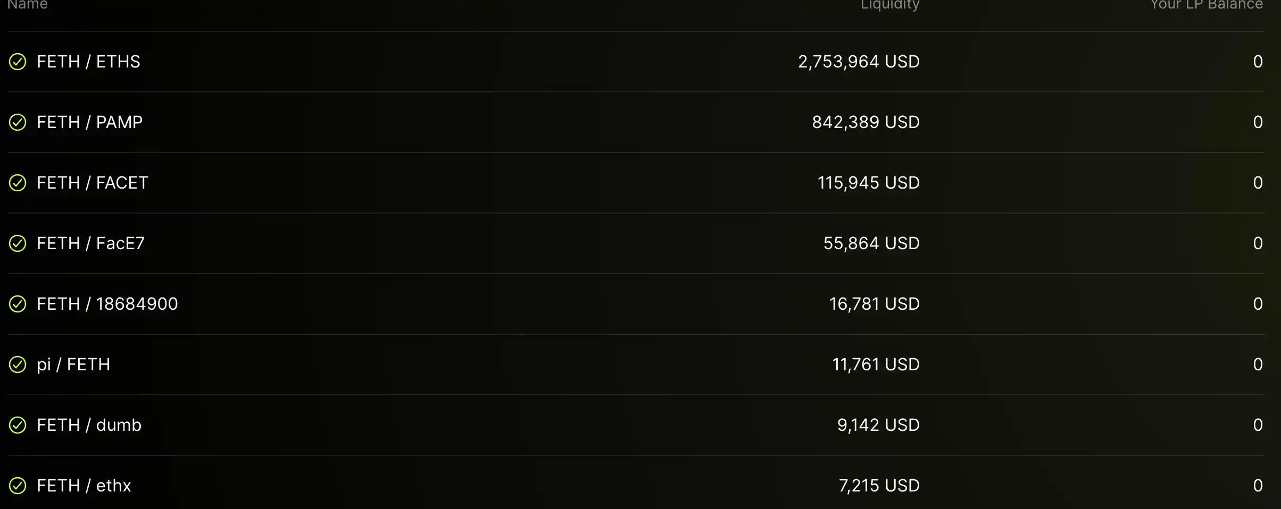1281x509 pixels.
Task: Sort by Your LP Balance column header
Action: point(1206,5)
